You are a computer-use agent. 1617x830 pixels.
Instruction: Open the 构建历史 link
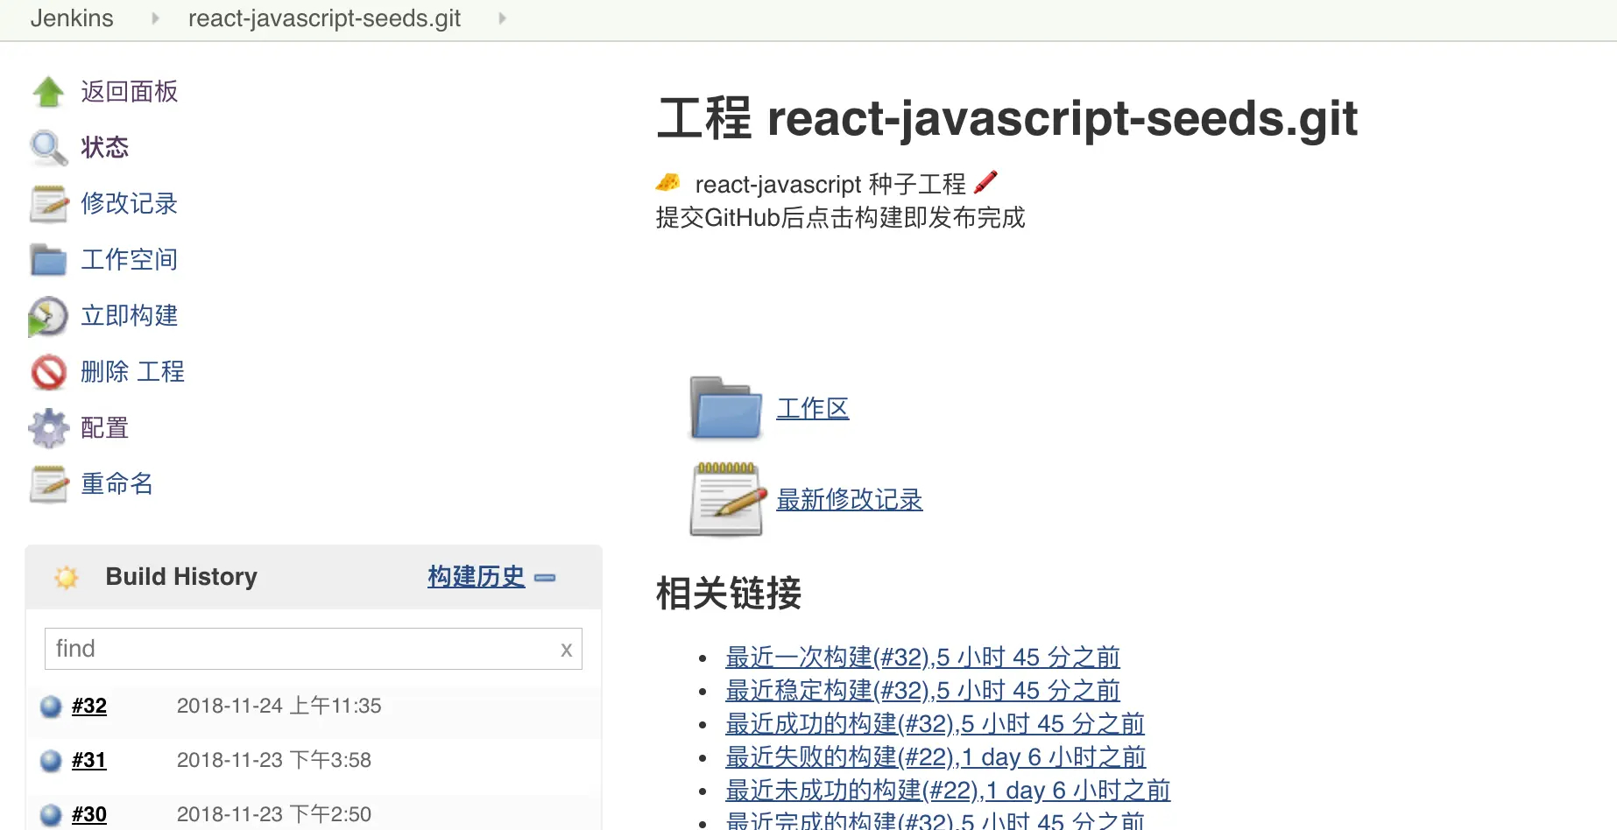[477, 577]
